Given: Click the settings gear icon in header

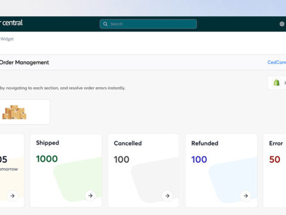Looking at the screenshot, I should (x=282, y=24).
